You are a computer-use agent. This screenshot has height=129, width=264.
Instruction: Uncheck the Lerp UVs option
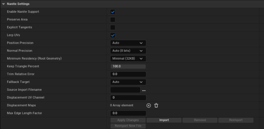(113, 35)
